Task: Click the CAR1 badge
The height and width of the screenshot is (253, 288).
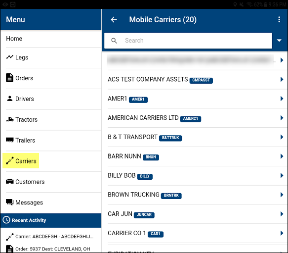Action: [x=156, y=234]
